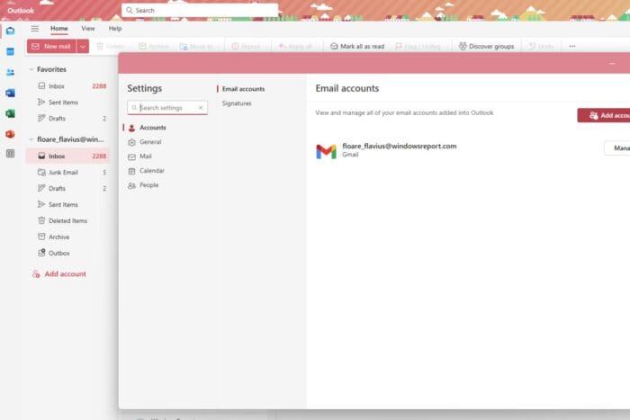Clear the settings search with X
Viewport: 630px width, 420px height.
click(x=201, y=108)
